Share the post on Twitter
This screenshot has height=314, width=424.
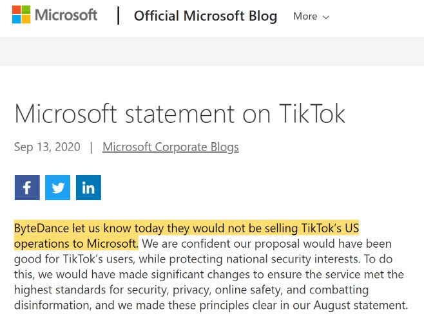click(58, 188)
